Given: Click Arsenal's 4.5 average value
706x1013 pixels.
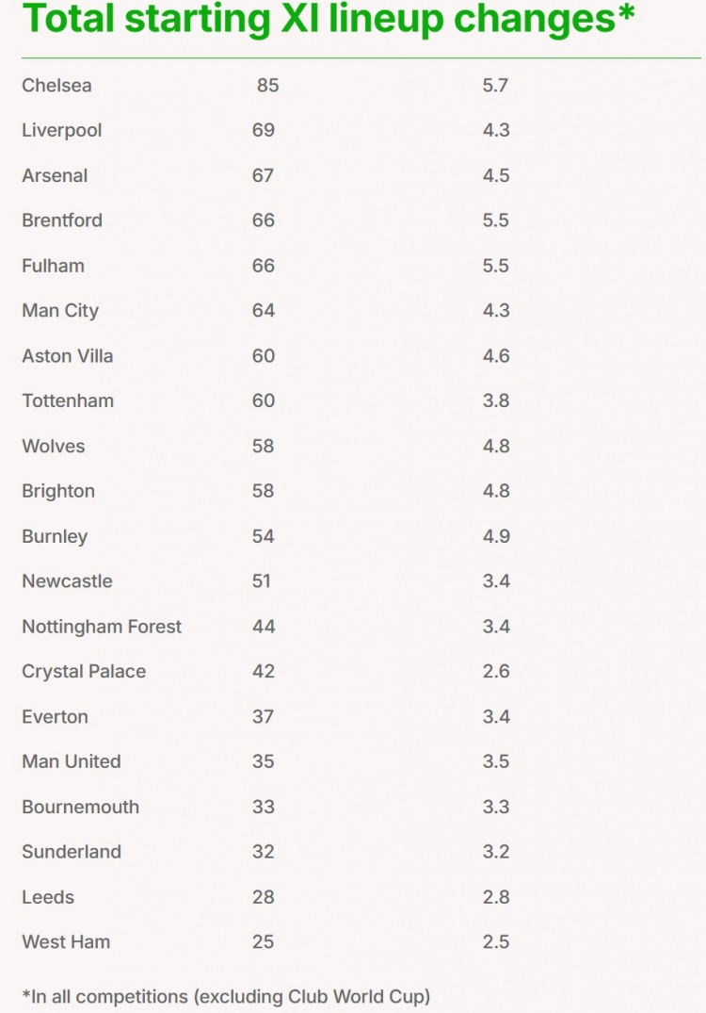Looking at the screenshot, I should tap(496, 175).
